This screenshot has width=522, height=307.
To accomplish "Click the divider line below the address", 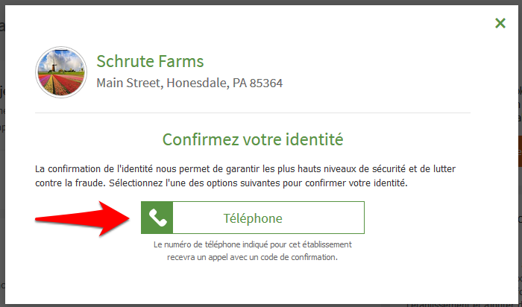I will pyautogui.click(x=253, y=113).
